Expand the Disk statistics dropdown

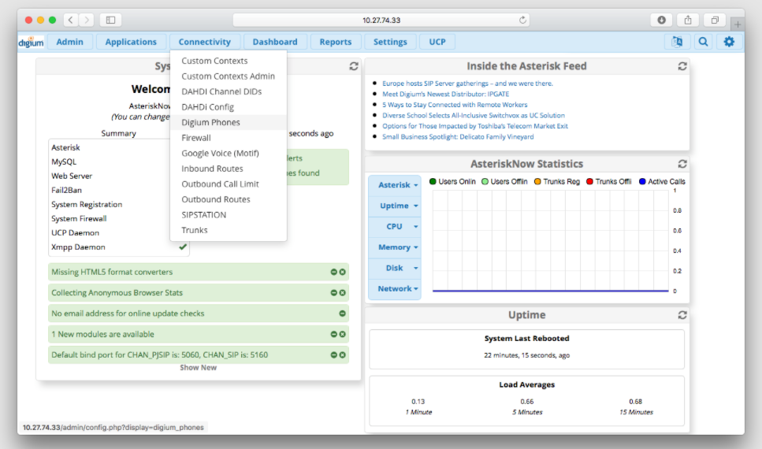[x=395, y=269]
